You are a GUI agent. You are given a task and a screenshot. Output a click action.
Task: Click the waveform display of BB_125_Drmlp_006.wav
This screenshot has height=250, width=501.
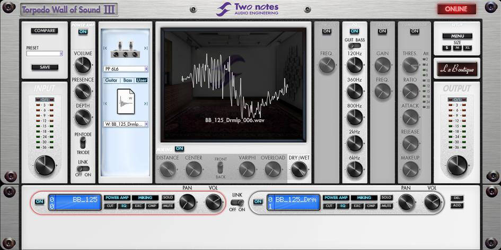click(234, 85)
